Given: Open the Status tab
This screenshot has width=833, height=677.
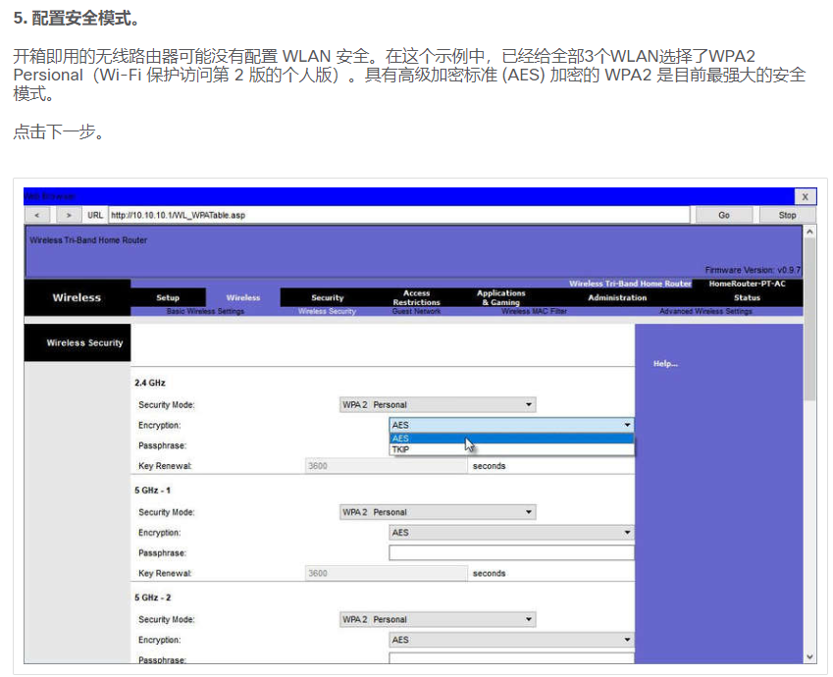Looking at the screenshot, I should pos(747,297).
